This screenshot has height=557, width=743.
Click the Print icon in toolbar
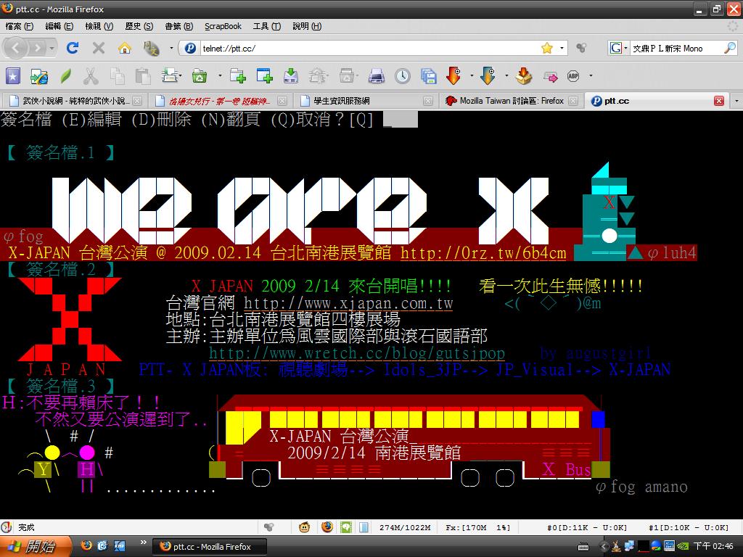coord(376,75)
